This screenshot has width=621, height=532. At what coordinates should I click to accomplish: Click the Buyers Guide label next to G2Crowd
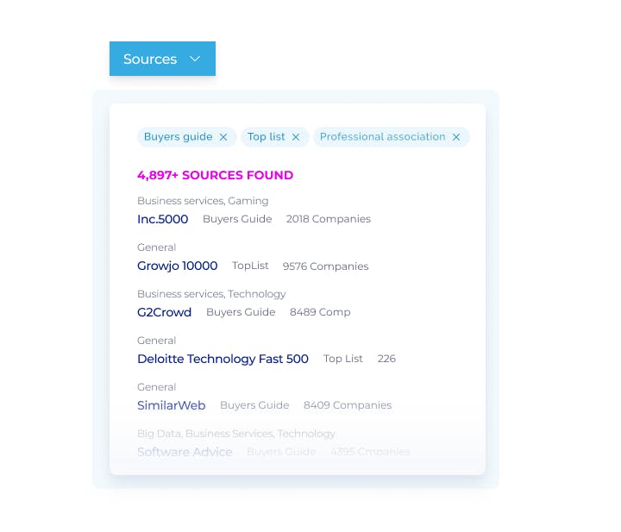[241, 312]
